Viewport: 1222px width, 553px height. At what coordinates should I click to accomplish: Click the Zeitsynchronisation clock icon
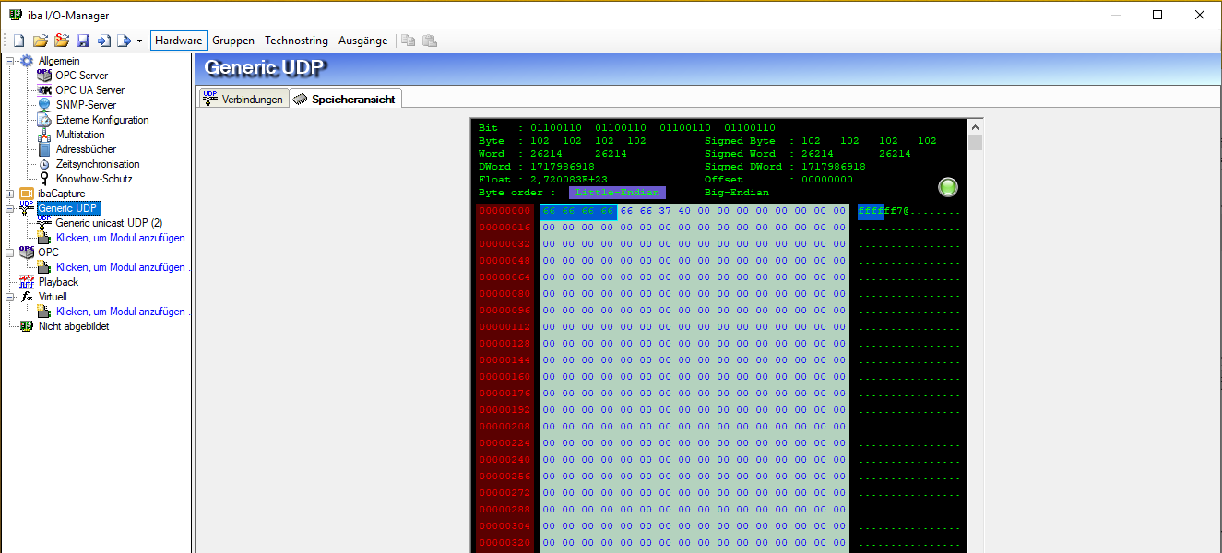[x=44, y=164]
